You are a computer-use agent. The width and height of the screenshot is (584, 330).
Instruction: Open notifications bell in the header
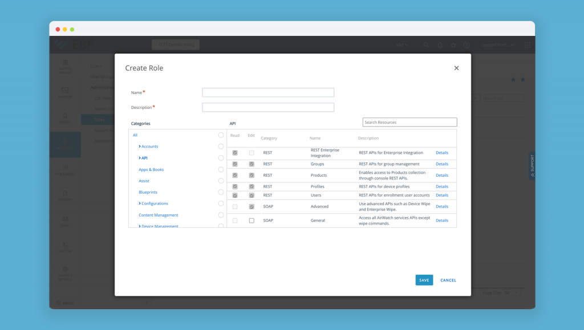pyautogui.click(x=440, y=45)
